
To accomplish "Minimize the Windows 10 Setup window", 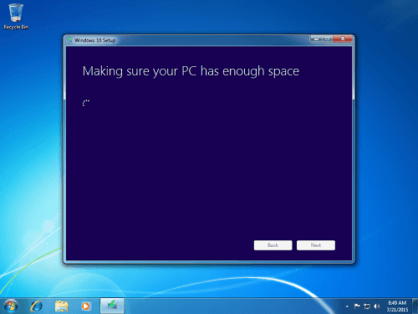I will coord(316,39).
